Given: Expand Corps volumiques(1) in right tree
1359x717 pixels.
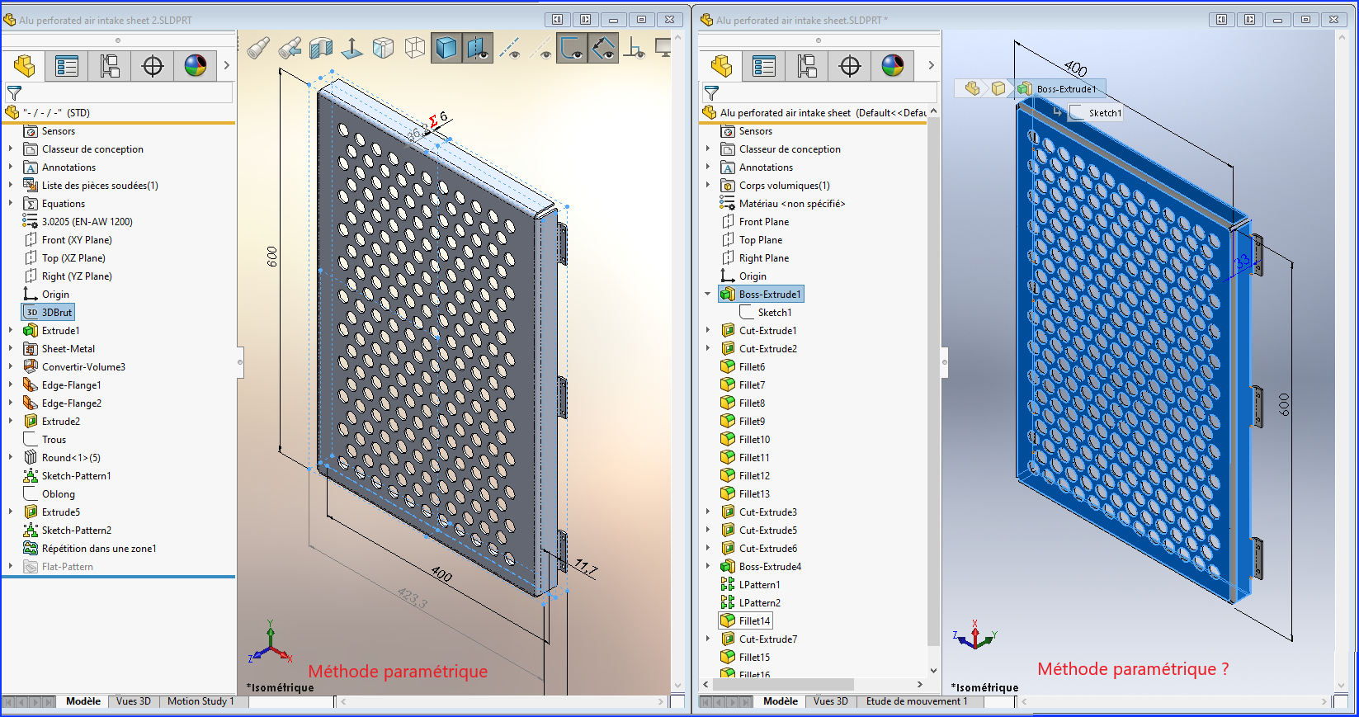Looking at the screenshot, I should point(708,186).
